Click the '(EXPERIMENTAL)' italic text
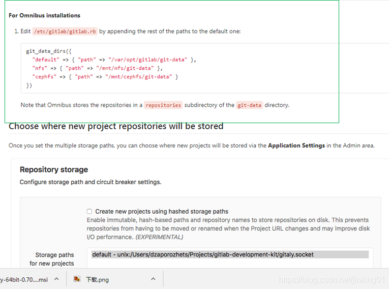 click(159, 237)
